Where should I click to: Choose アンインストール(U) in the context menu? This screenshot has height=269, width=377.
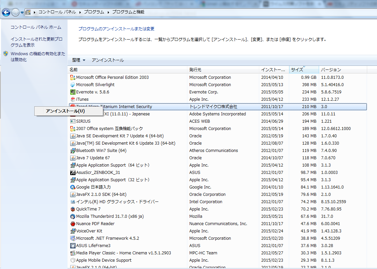[65, 111]
